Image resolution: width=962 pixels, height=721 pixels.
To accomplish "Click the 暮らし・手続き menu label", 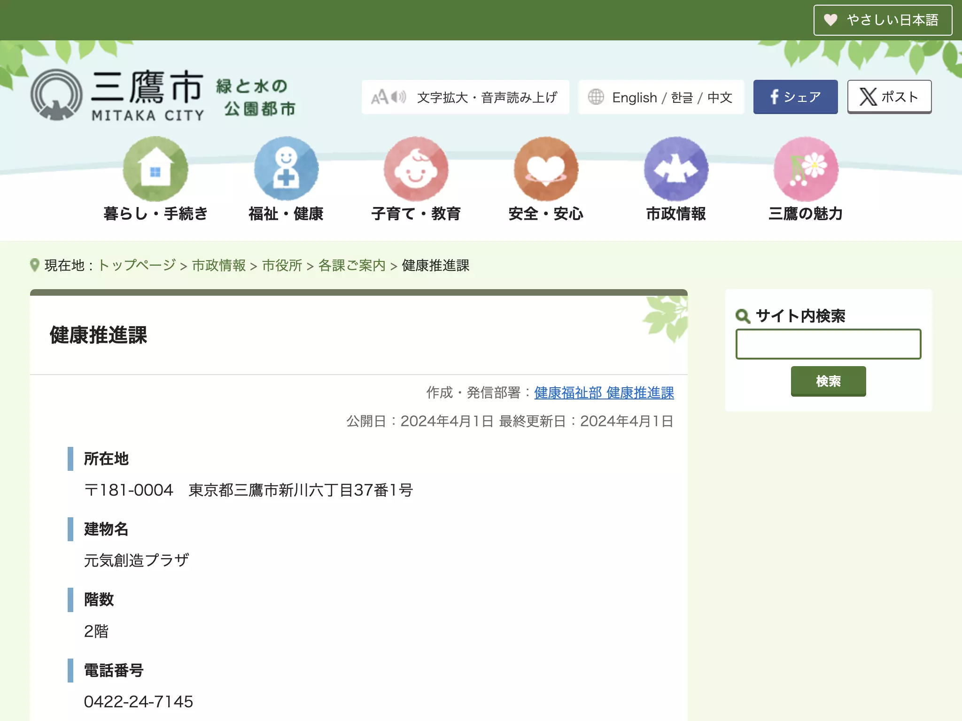I will 155,214.
